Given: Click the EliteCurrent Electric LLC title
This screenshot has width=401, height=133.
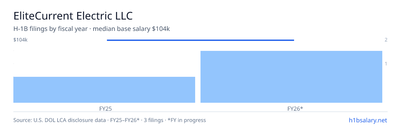Looking at the screenshot, I should (73, 16).
